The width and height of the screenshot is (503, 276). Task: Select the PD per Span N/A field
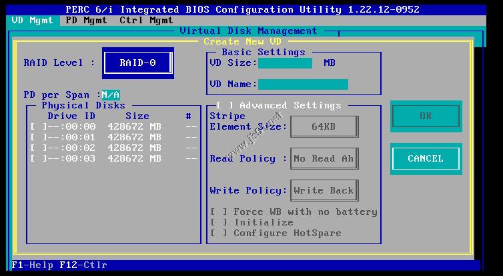[111, 95]
